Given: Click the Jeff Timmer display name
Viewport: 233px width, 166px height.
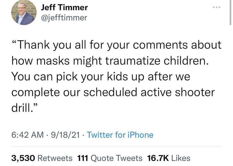Looking at the screenshot, I should [x=64, y=7].
